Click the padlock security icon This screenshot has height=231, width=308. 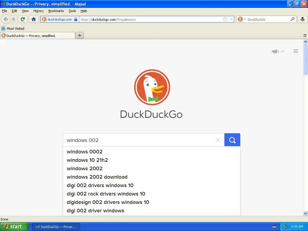point(76,19)
